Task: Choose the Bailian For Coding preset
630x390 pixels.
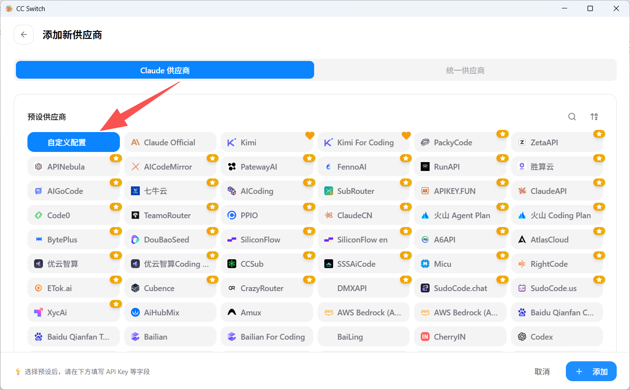Action: [x=267, y=337]
